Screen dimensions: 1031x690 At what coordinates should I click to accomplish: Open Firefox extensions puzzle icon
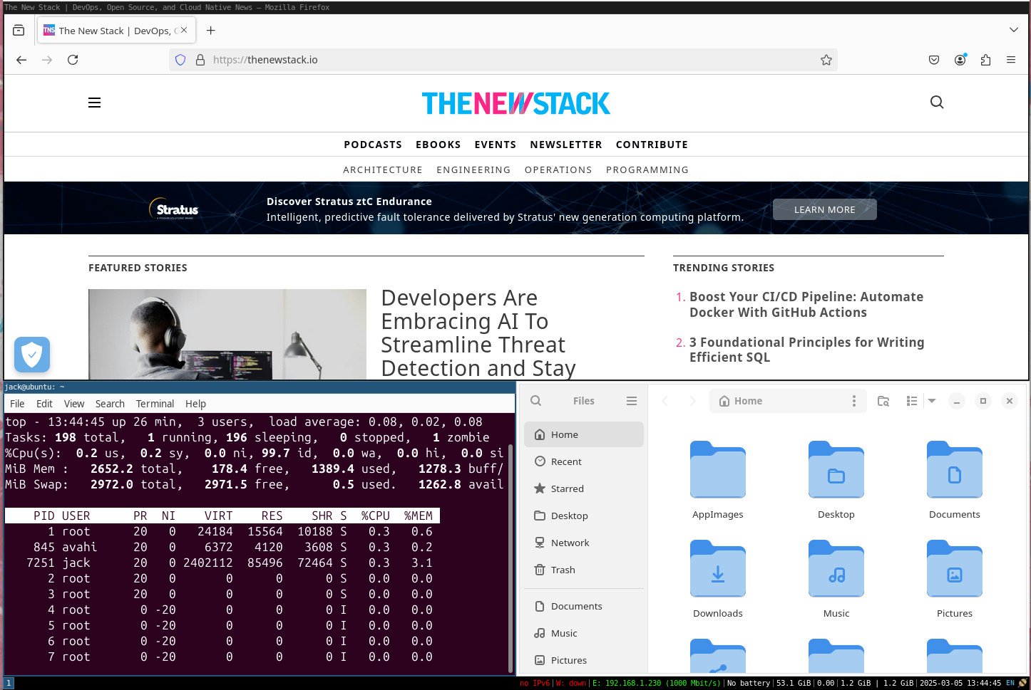985,60
